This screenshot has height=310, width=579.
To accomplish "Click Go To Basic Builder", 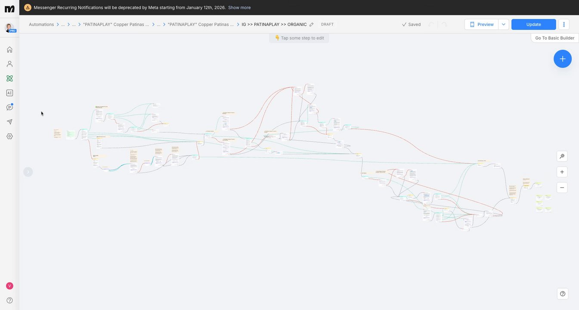I will [554, 38].
